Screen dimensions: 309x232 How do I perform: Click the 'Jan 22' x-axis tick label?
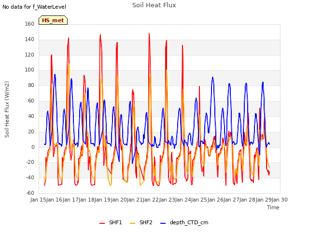tap(151, 200)
